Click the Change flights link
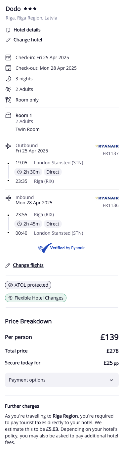 coord(28,265)
